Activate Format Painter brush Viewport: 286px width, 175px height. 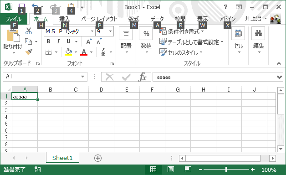tap(29, 52)
